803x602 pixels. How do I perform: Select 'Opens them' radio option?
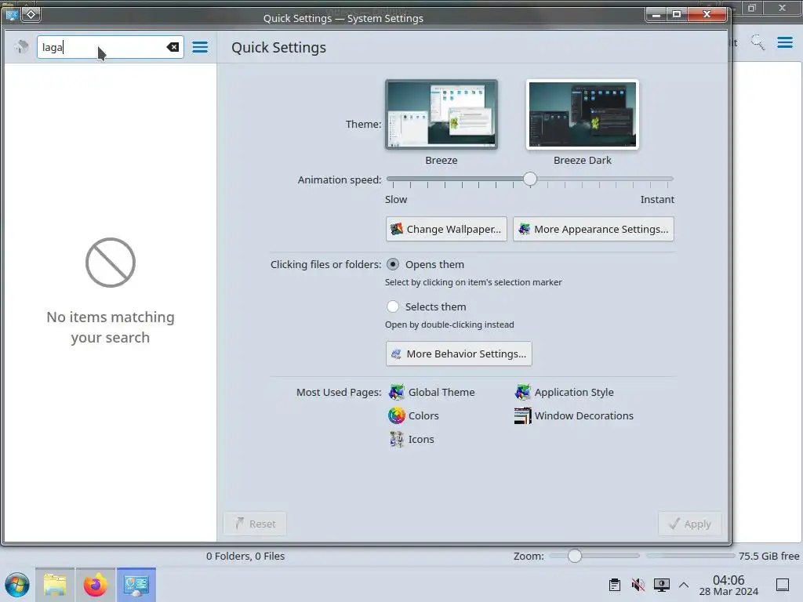pyautogui.click(x=393, y=264)
